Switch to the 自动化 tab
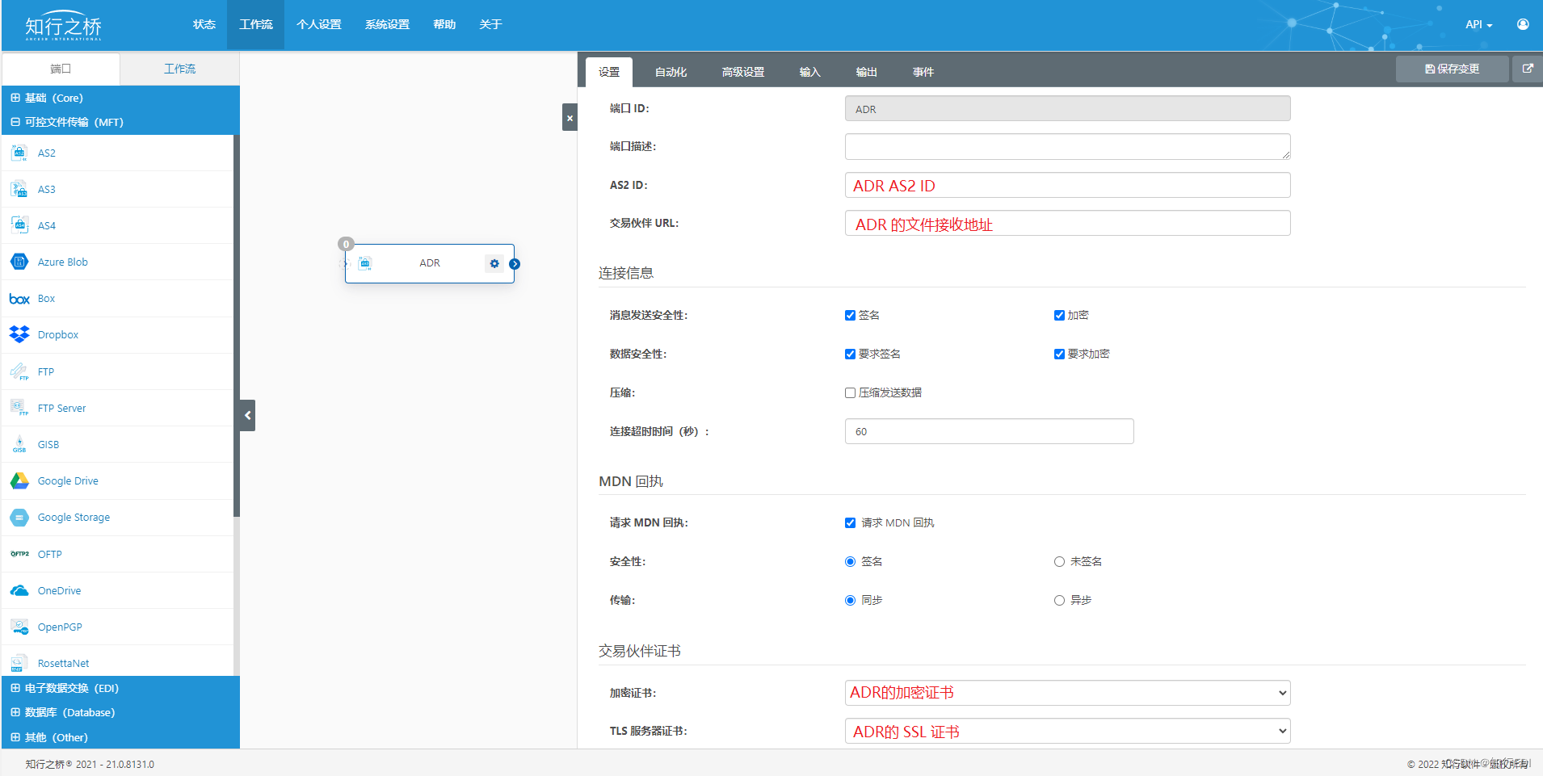 (671, 72)
